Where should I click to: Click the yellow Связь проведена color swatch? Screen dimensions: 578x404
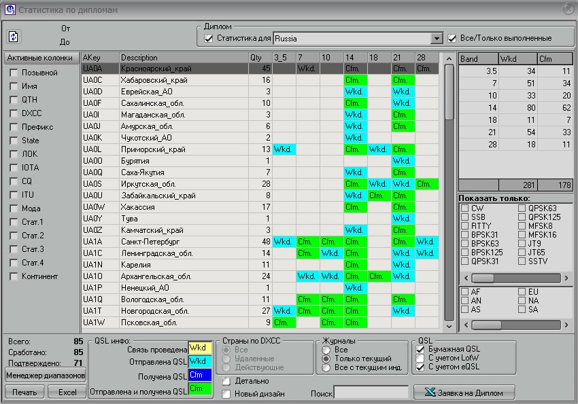[200, 348]
